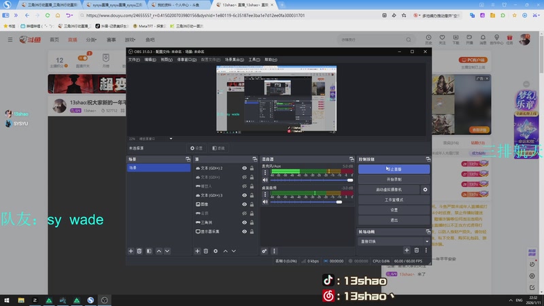
Task: Expand Douyu 分类 navigation dropdown
Action: point(91,40)
